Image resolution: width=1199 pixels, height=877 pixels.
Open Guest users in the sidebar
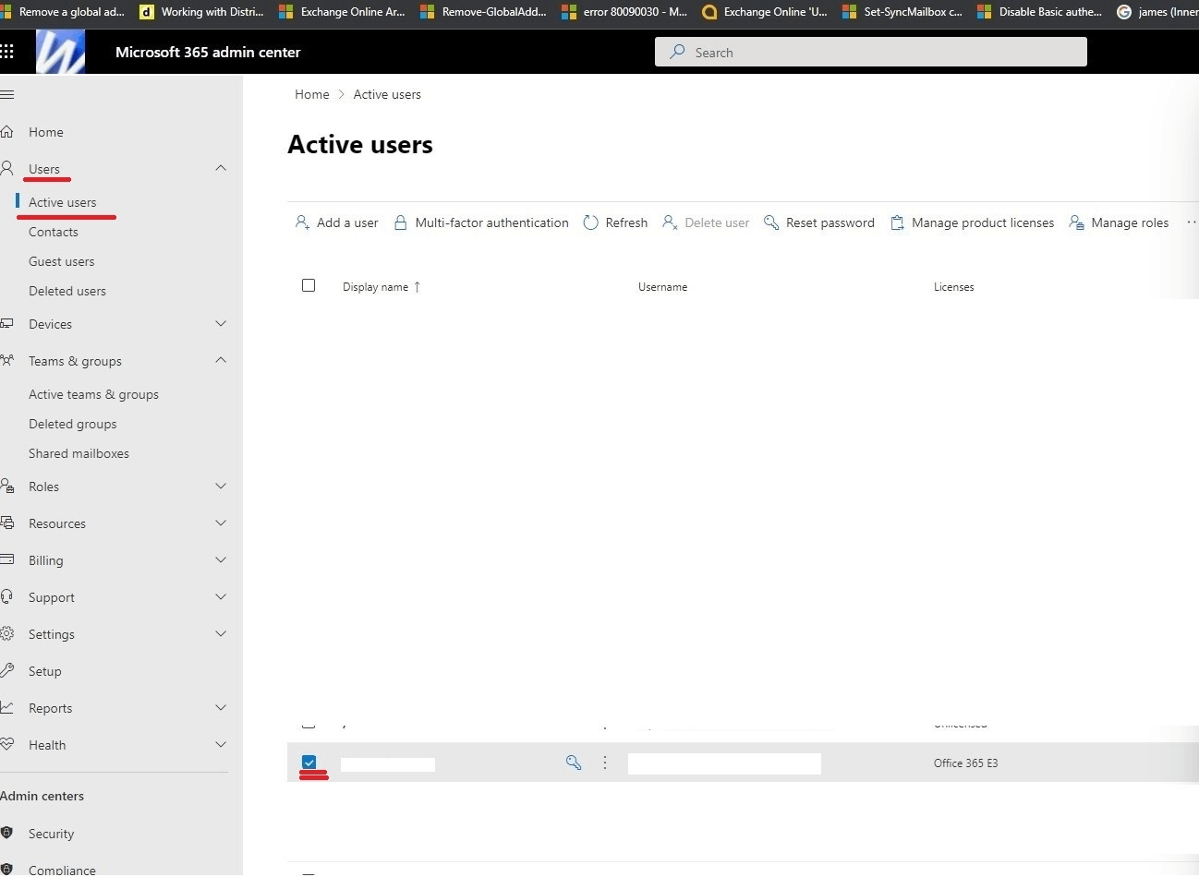coord(61,261)
